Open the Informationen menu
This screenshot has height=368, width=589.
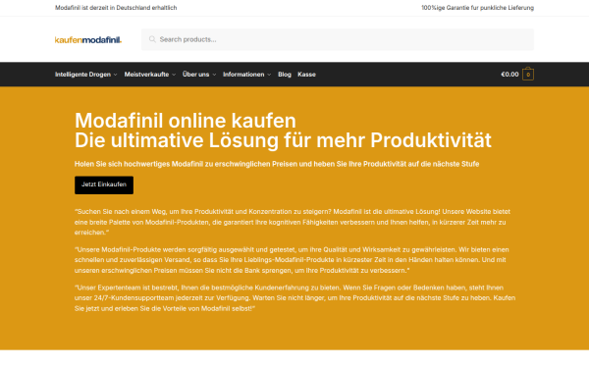pos(243,75)
